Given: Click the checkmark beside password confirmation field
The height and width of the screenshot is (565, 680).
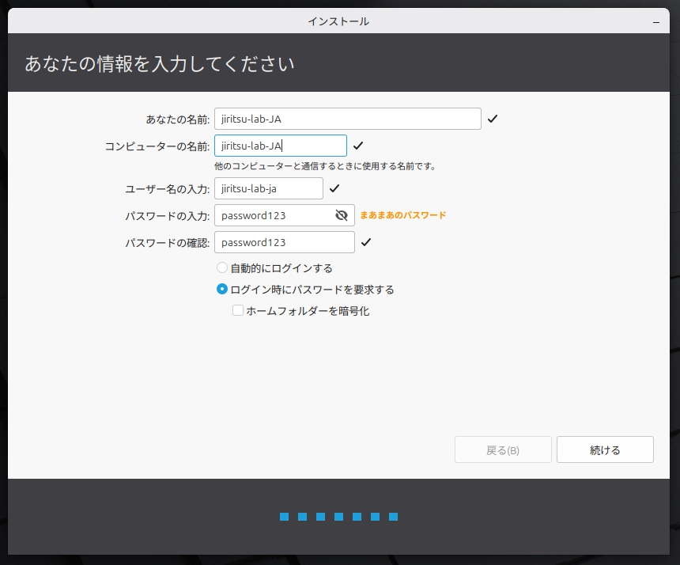Looking at the screenshot, I should point(366,242).
